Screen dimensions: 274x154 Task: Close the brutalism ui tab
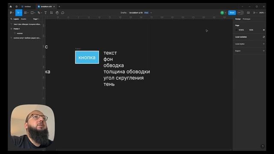(x=54, y=6)
